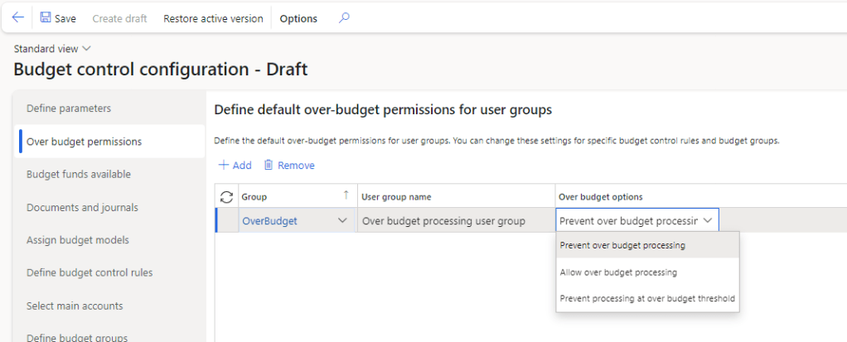Click the back arrow icon
847x342 pixels.
tap(17, 18)
